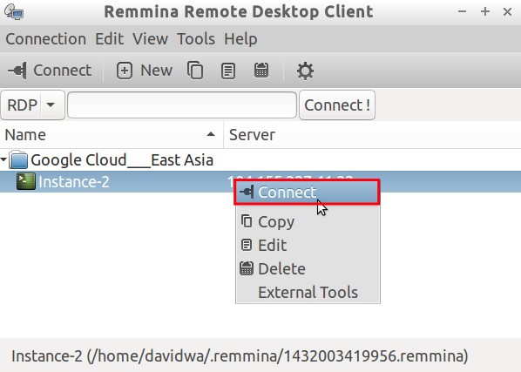Click the Connect ! quick connect button

(x=337, y=105)
